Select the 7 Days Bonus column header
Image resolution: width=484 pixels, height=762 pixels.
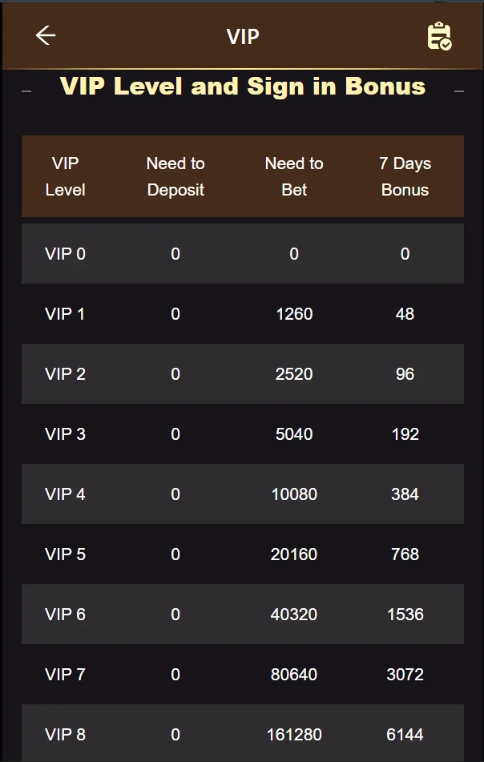(405, 176)
